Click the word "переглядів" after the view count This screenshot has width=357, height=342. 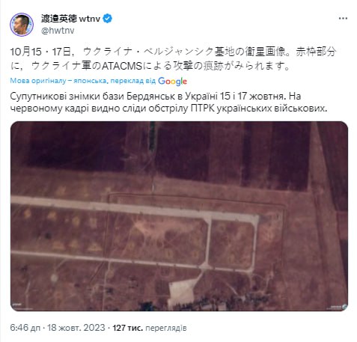coord(166,328)
